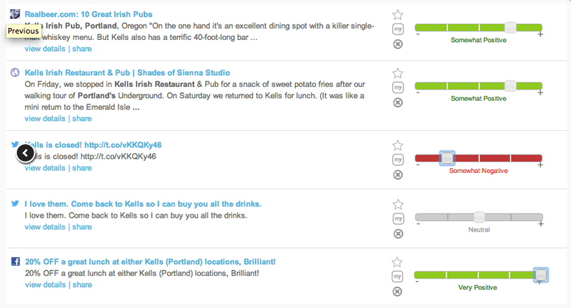Image resolution: width=571 pixels, height=308 pixels.
Task: Remove the 20% OFF lunch Facebook result
Action: coord(398,292)
